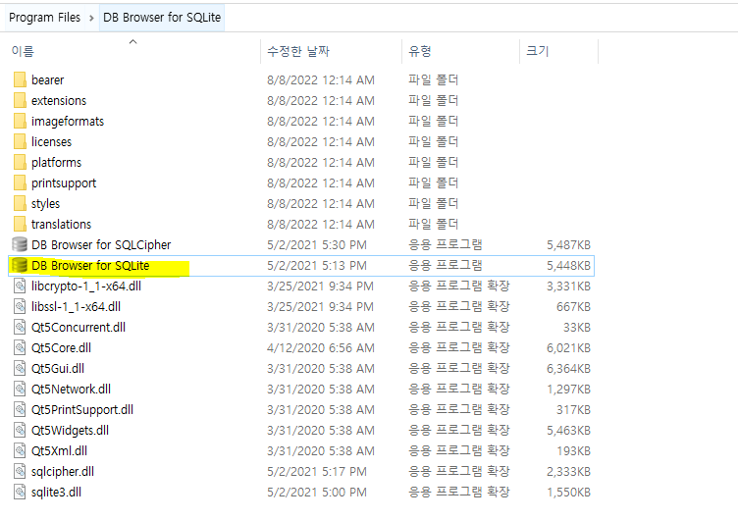Click the Qt5Xml.dll file icon
This screenshot has width=738, height=521.
click(20, 451)
